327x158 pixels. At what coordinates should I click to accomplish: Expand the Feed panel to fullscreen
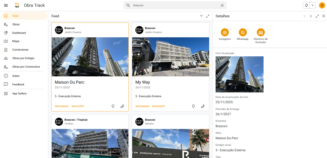pyautogui.click(x=208, y=16)
